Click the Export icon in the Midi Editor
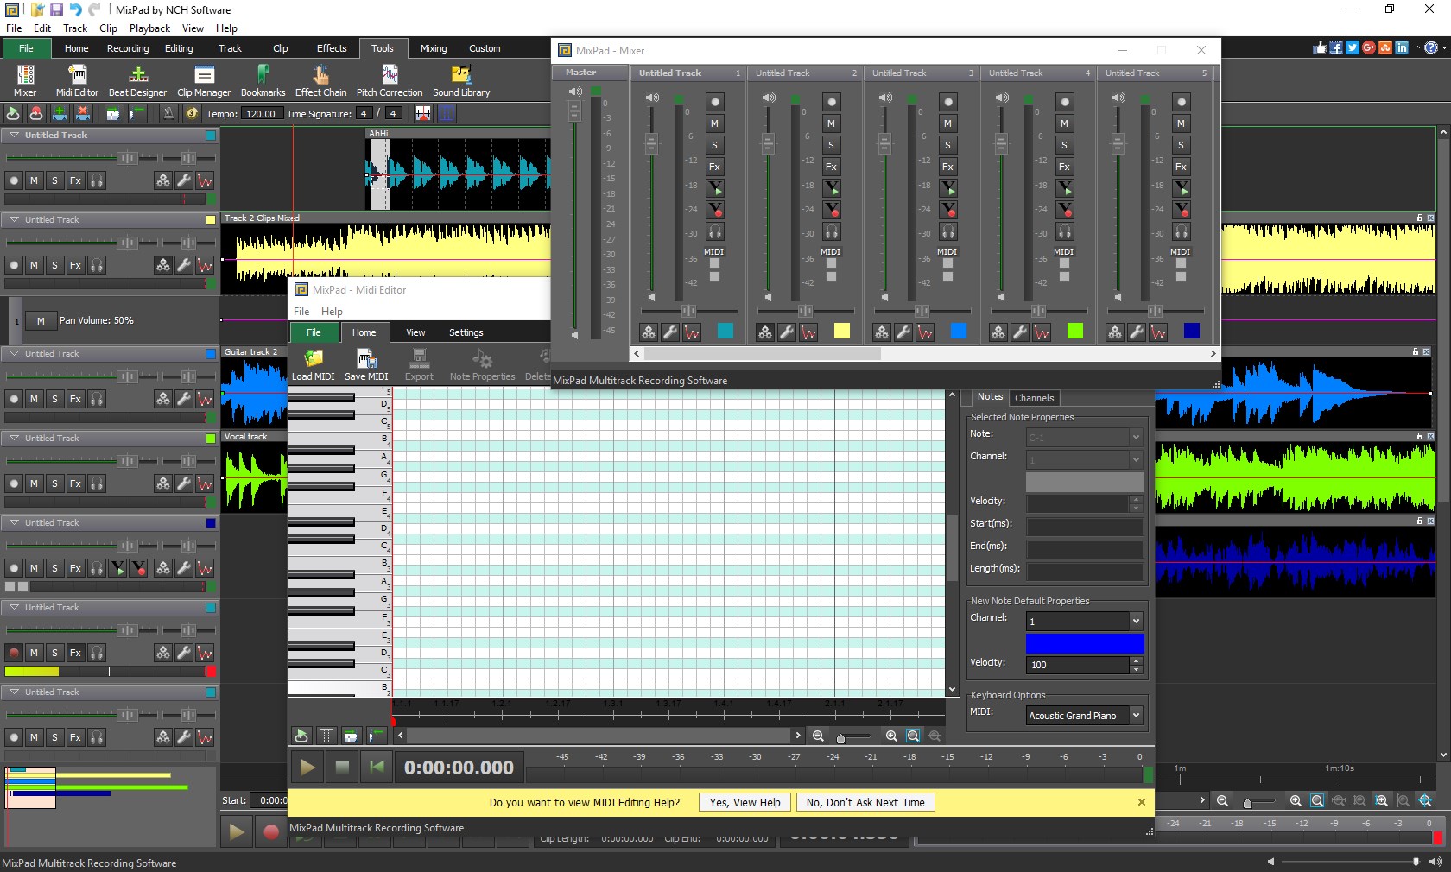The height and width of the screenshot is (872, 1451). click(x=419, y=363)
